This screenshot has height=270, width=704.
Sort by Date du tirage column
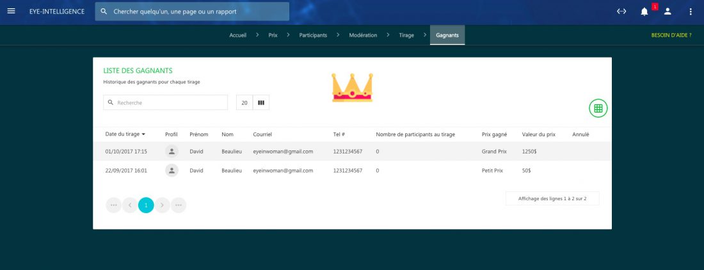[125, 134]
